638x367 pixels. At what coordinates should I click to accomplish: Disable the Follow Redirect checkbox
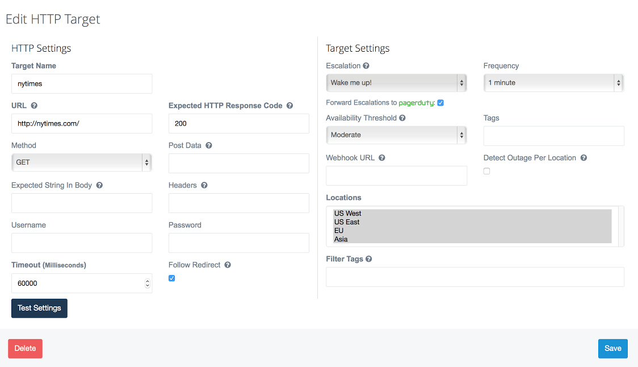[x=172, y=278]
